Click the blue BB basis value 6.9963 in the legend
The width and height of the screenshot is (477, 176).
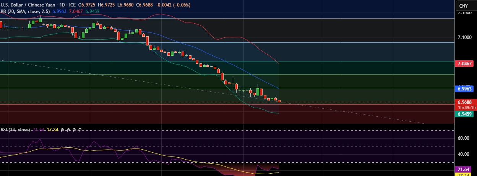pos(59,11)
